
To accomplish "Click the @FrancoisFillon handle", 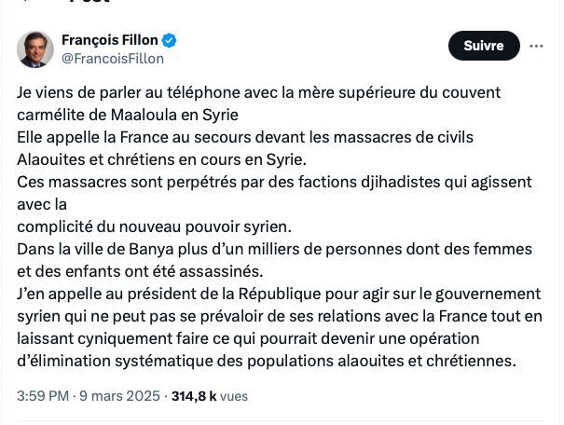I will (x=112, y=59).
